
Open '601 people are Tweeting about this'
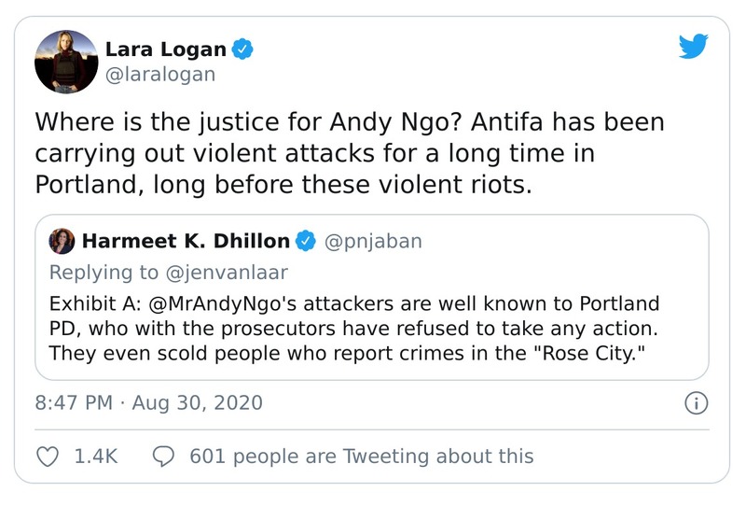[x=361, y=457]
